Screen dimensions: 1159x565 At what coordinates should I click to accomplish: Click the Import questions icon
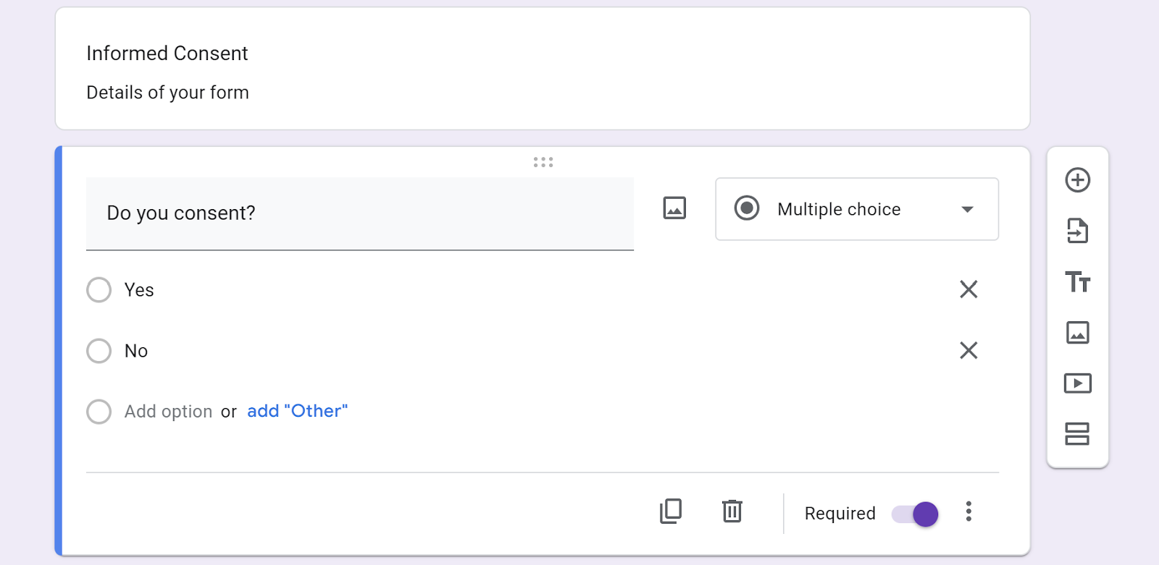(1077, 231)
